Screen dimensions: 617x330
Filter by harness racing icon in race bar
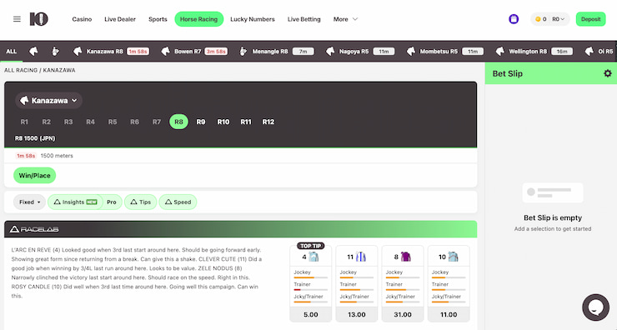(x=56, y=51)
